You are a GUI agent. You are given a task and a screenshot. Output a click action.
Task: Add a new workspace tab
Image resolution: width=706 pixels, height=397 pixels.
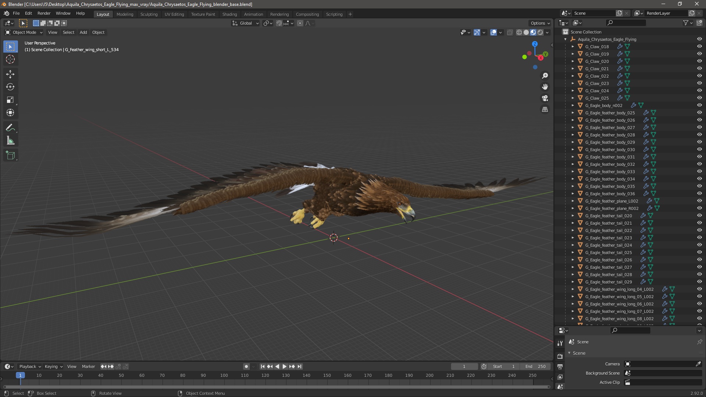pyautogui.click(x=350, y=14)
